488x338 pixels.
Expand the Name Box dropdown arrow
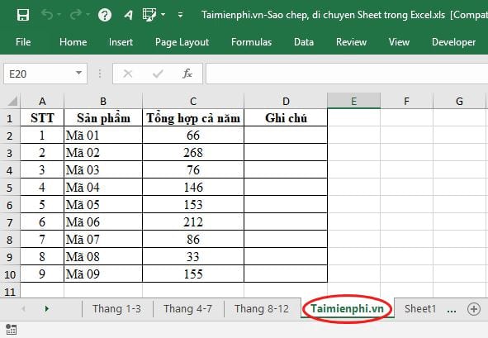pos(78,74)
